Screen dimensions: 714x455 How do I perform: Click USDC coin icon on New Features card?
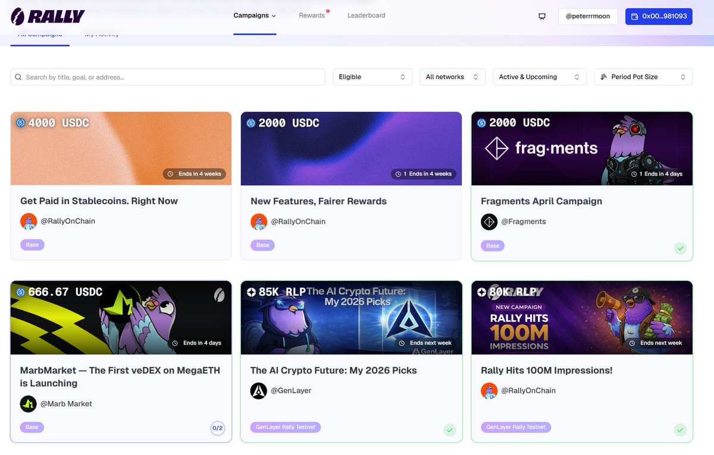[250, 123]
